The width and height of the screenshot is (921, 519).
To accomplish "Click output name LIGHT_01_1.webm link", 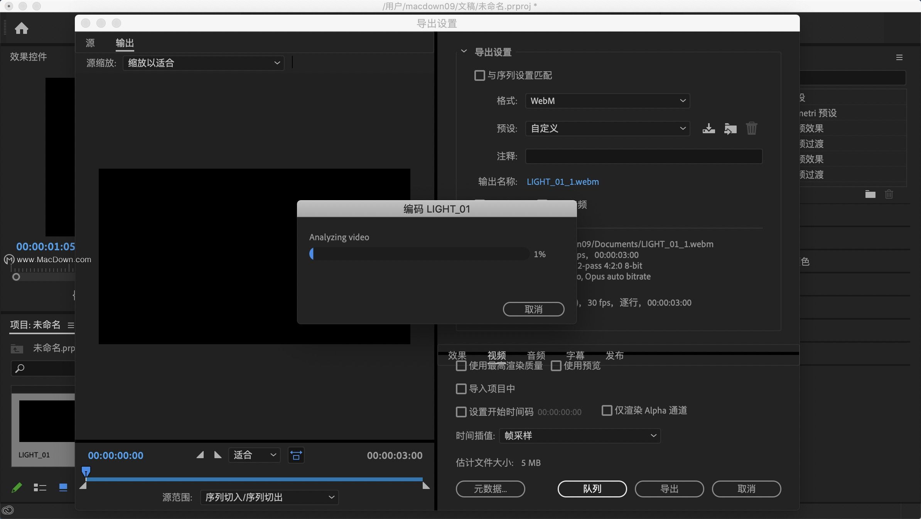I will pos(563,182).
